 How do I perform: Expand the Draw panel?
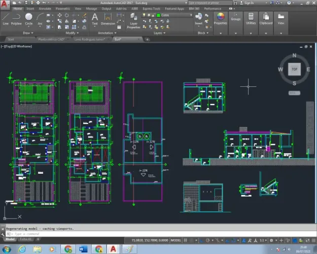click(x=28, y=33)
